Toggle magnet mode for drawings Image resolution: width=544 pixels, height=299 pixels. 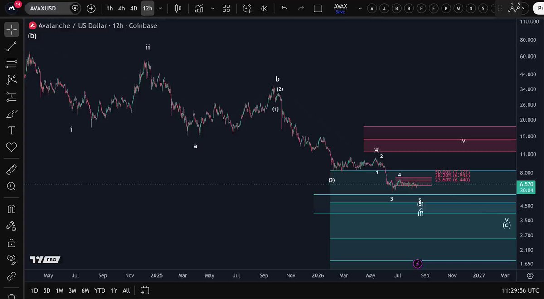11,209
